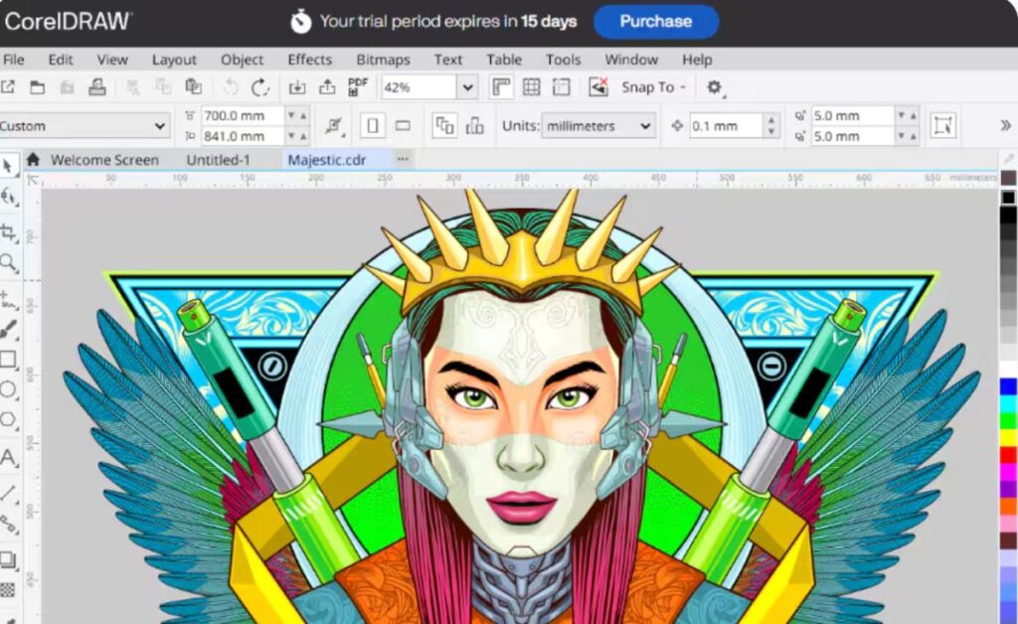Set page orientation to Portrait
The width and height of the screenshot is (1018, 624).
373,126
